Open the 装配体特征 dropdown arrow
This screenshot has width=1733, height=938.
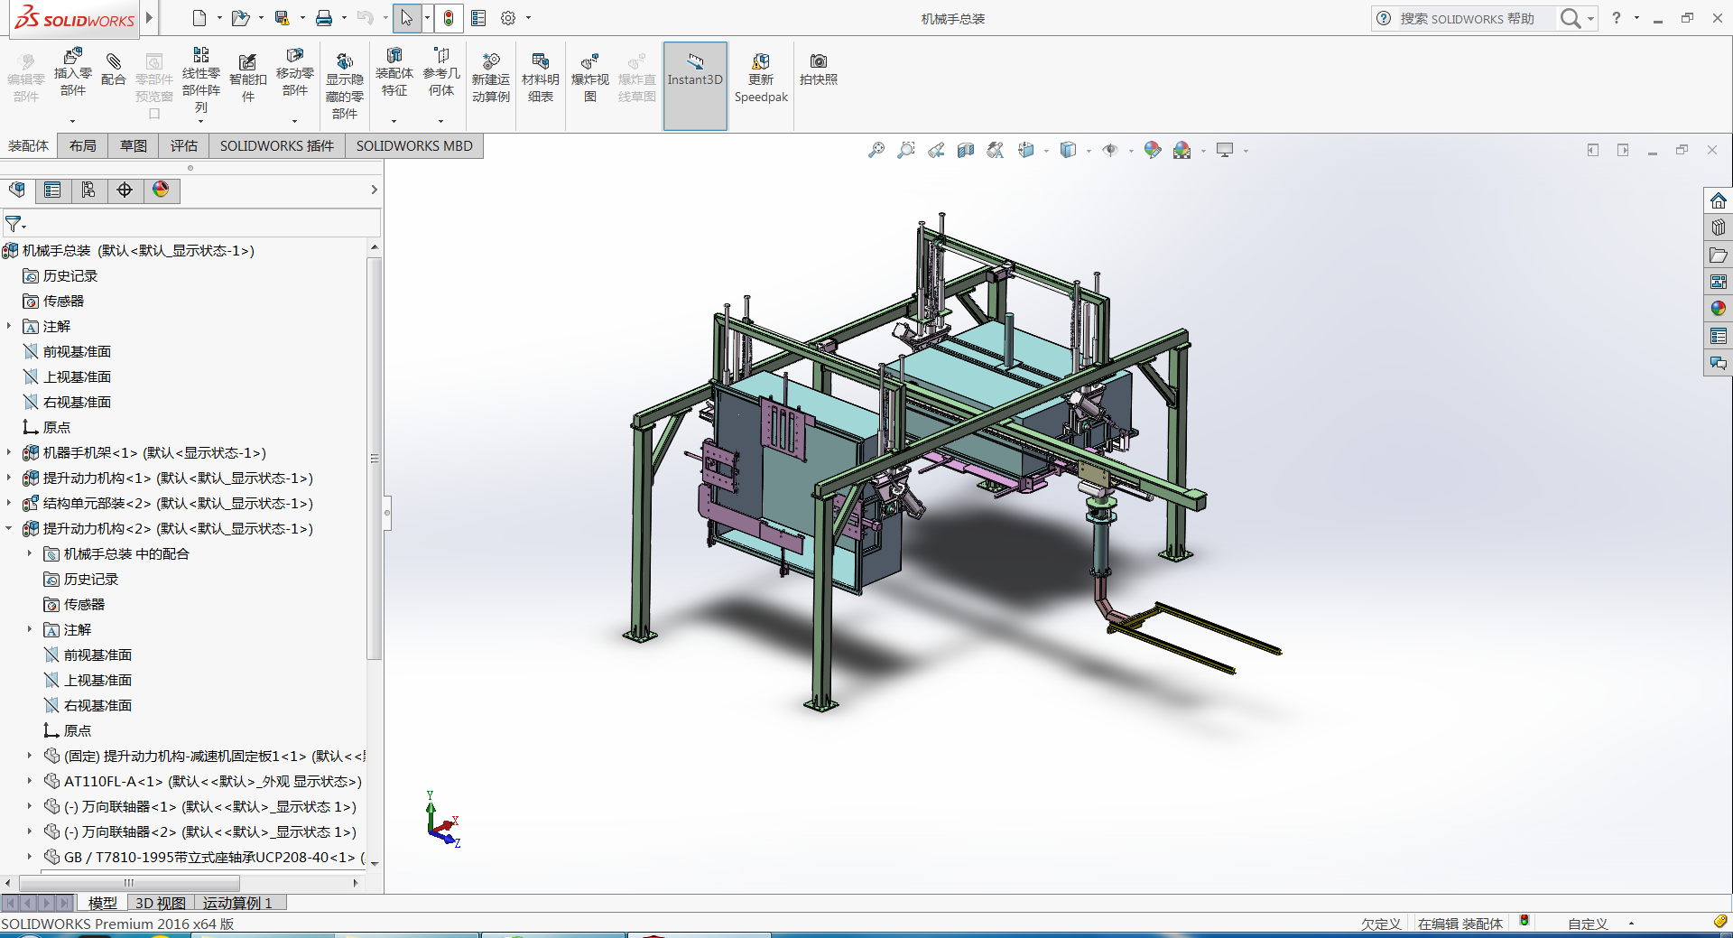pos(394,121)
